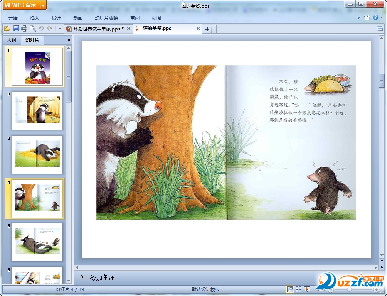
Task: Click the horizontal scrollbar left arrow
Action: [x=77, y=267]
